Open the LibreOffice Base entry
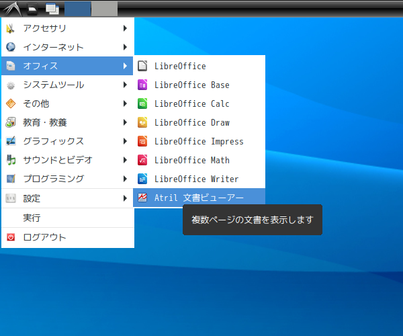Image resolution: width=403 pixels, height=336 pixels. point(199,85)
